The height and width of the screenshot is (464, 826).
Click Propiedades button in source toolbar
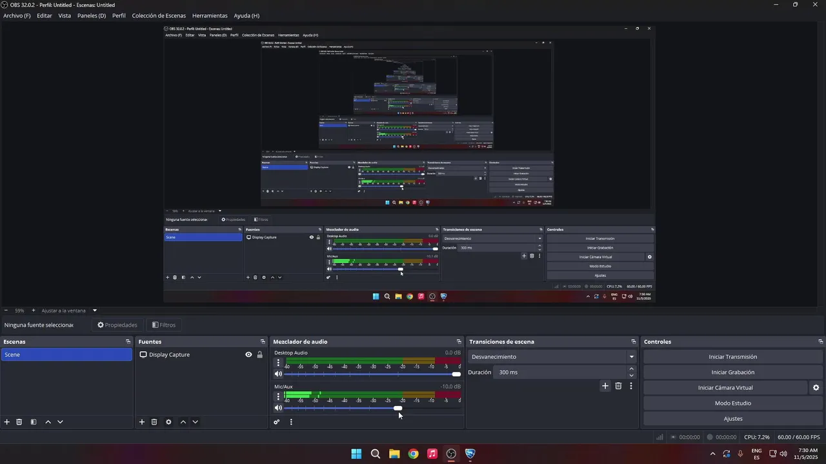(x=117, y=325)
